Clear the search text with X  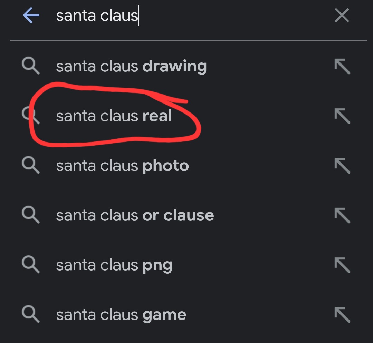[x=342, y=16]
